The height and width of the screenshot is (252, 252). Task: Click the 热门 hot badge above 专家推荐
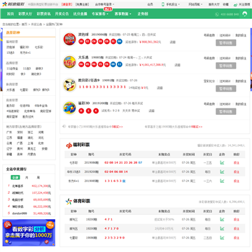coord(107,9)
